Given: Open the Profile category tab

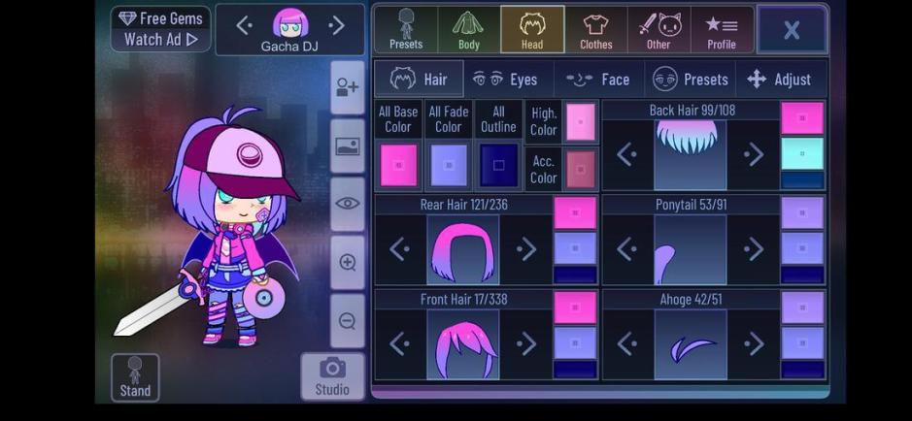Looking at the screenshot, I should [722, 30].
